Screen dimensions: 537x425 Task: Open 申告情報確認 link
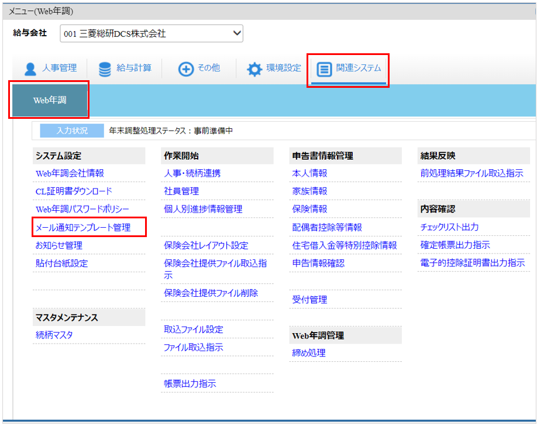point(318,263)
